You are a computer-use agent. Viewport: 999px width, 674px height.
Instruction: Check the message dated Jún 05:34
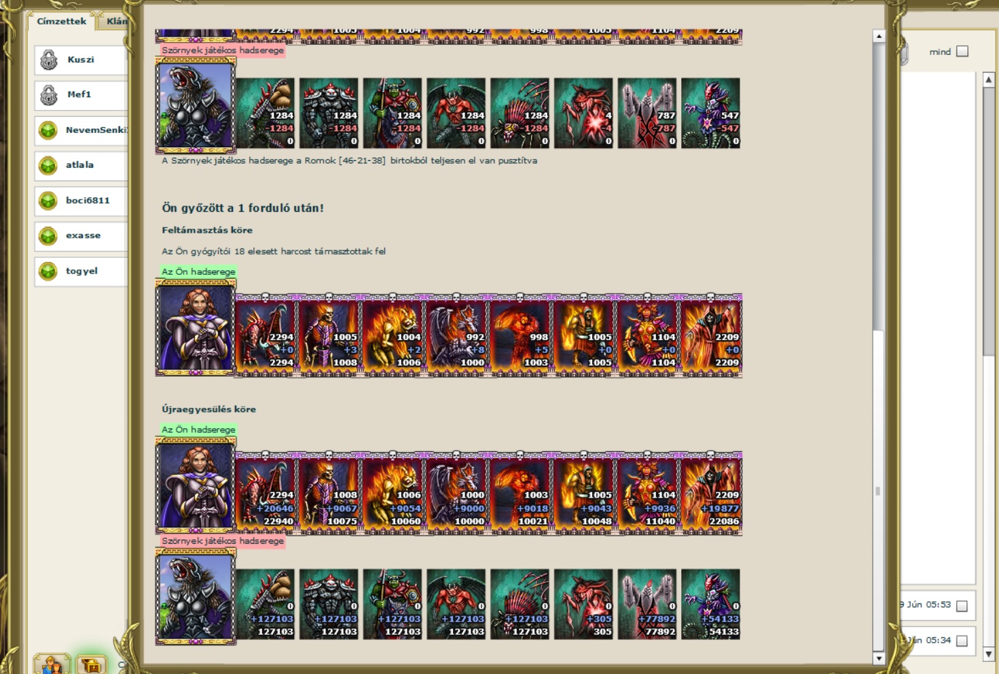pos(962,641)
